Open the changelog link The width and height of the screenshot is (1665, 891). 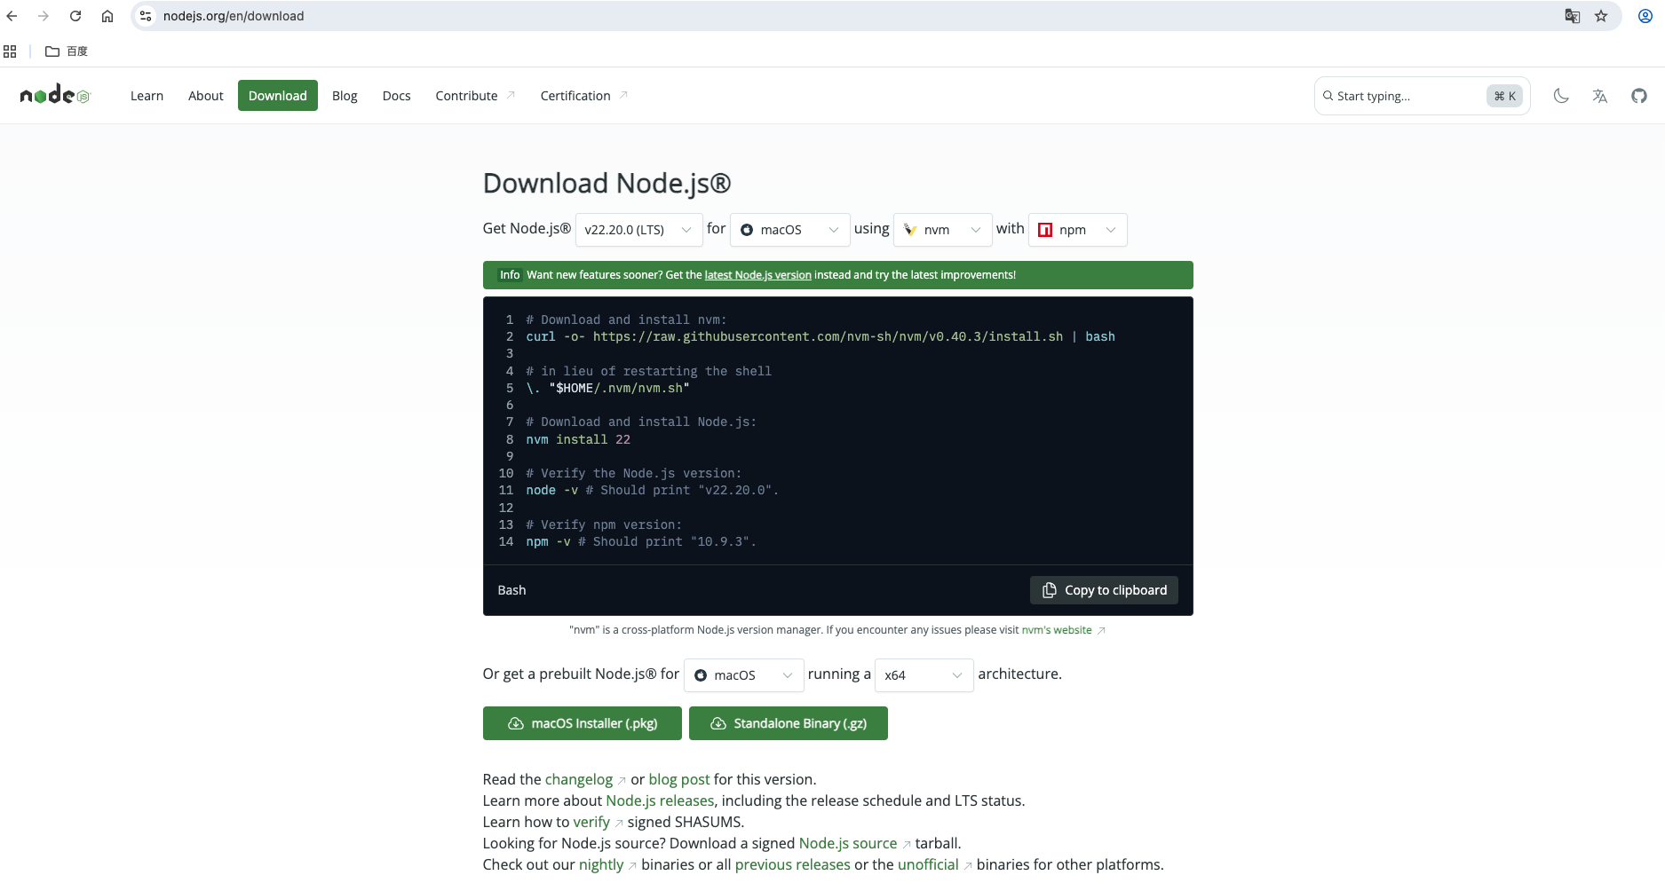579,779
